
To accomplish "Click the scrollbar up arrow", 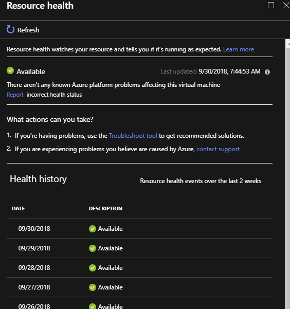I will click(288, 43).
